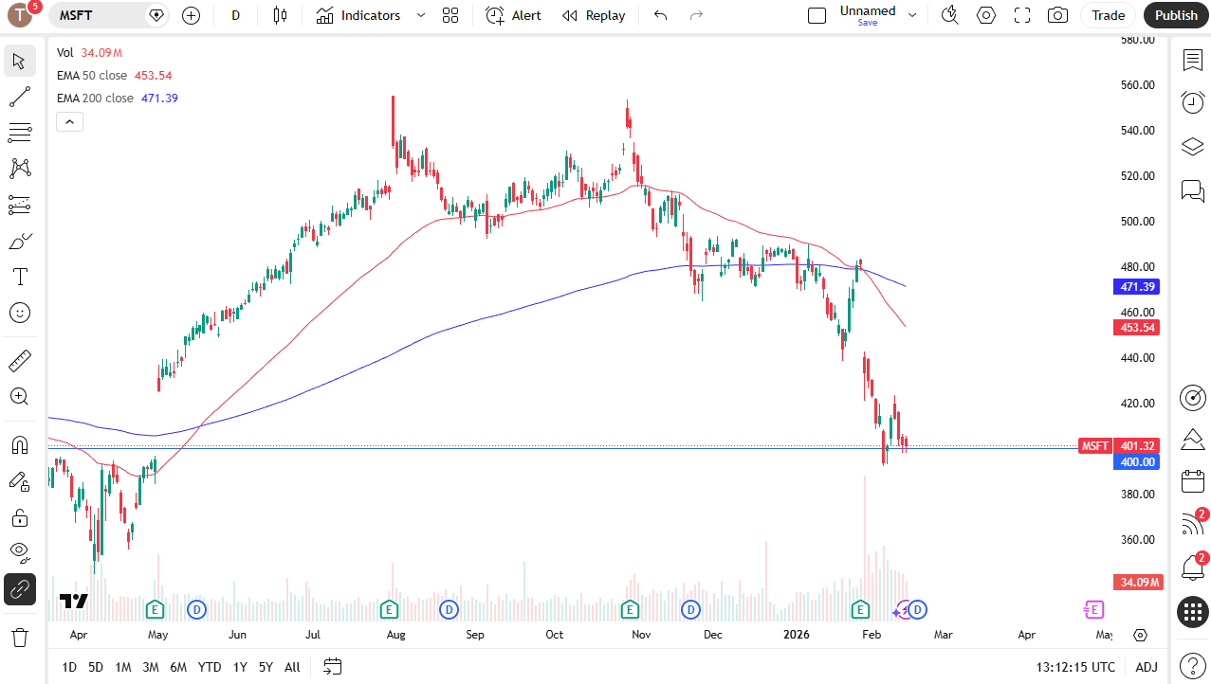Open the emoji icons tool
The image size is (1211, 684).
point(20,313)
